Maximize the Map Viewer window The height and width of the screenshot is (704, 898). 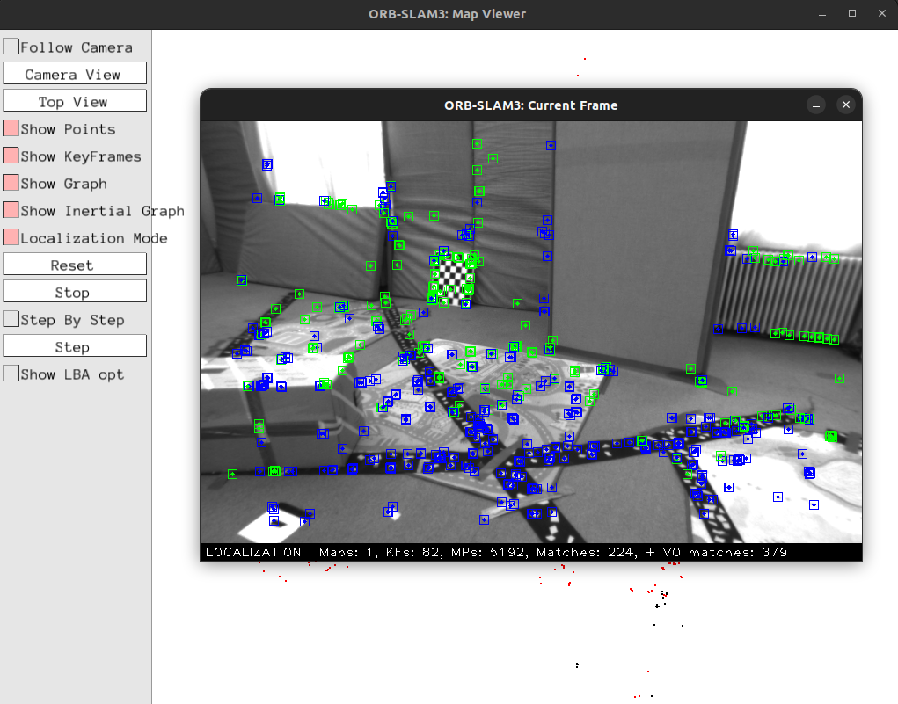coord(852,14)
